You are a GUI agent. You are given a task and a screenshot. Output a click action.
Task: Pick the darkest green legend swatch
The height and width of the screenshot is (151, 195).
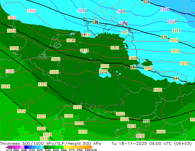point(46,147)
